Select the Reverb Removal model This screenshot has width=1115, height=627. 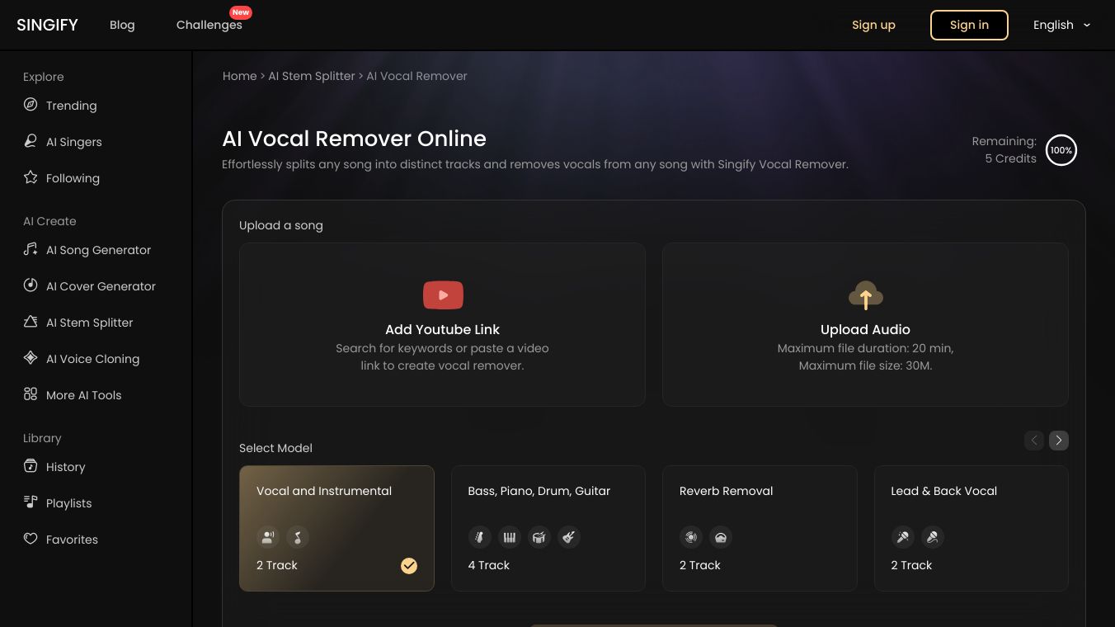(x=760, y=528)
